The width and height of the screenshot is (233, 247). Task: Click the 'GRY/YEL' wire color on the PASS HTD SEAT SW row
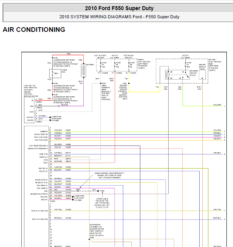[58, 209]
